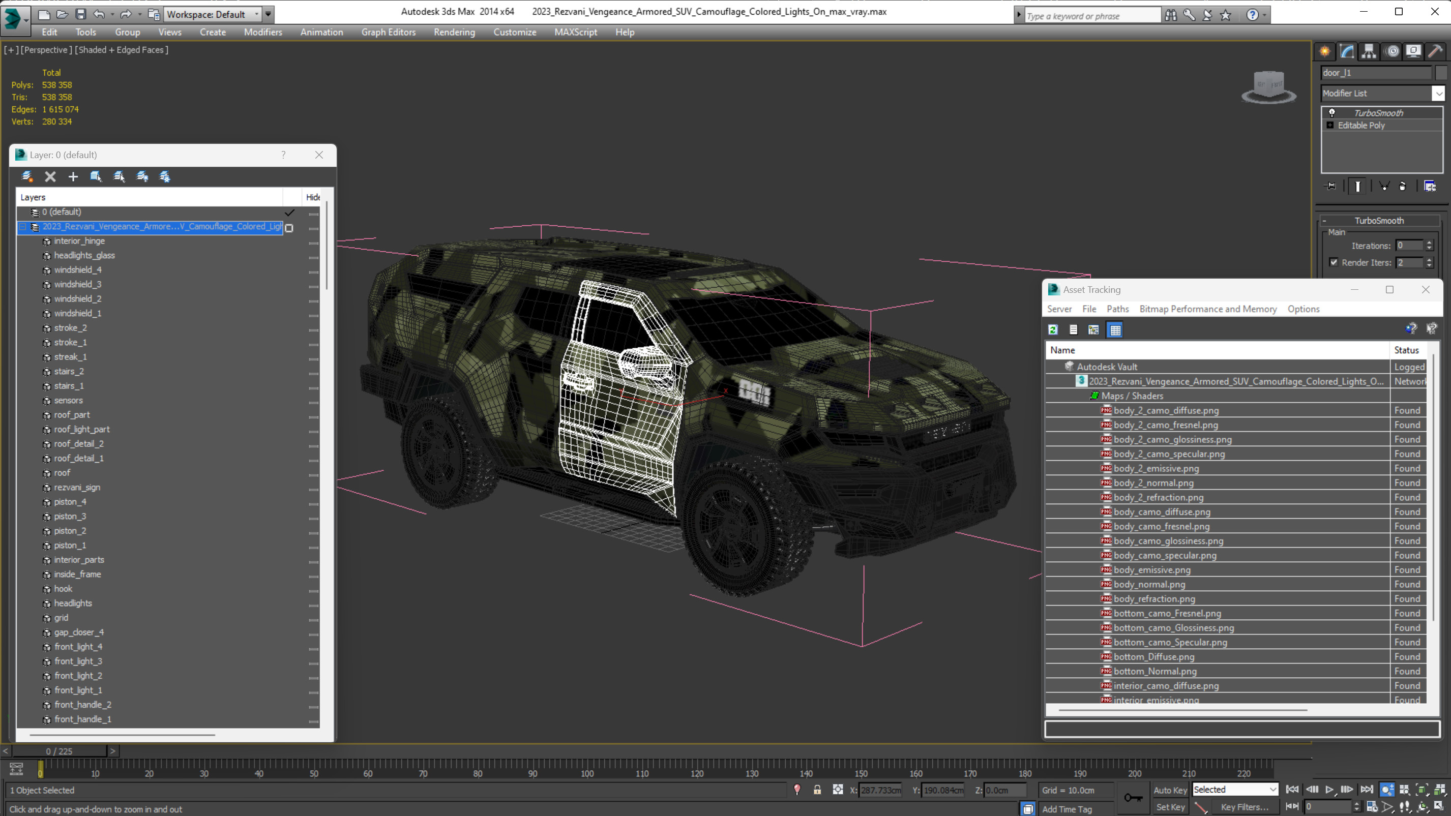
Task: Click Create New Layer icon in Layer dialog
Action: (26, 177)
